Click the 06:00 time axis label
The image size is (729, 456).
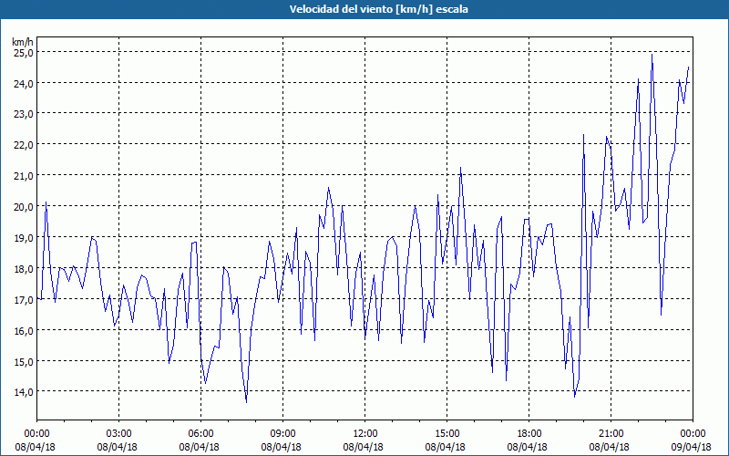tap(200, 434)
